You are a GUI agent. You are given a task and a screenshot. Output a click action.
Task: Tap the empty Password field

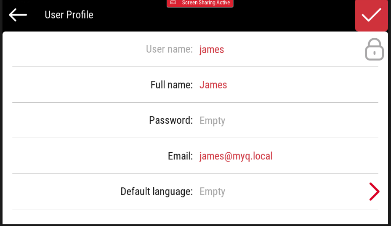[x=212, y=121]
